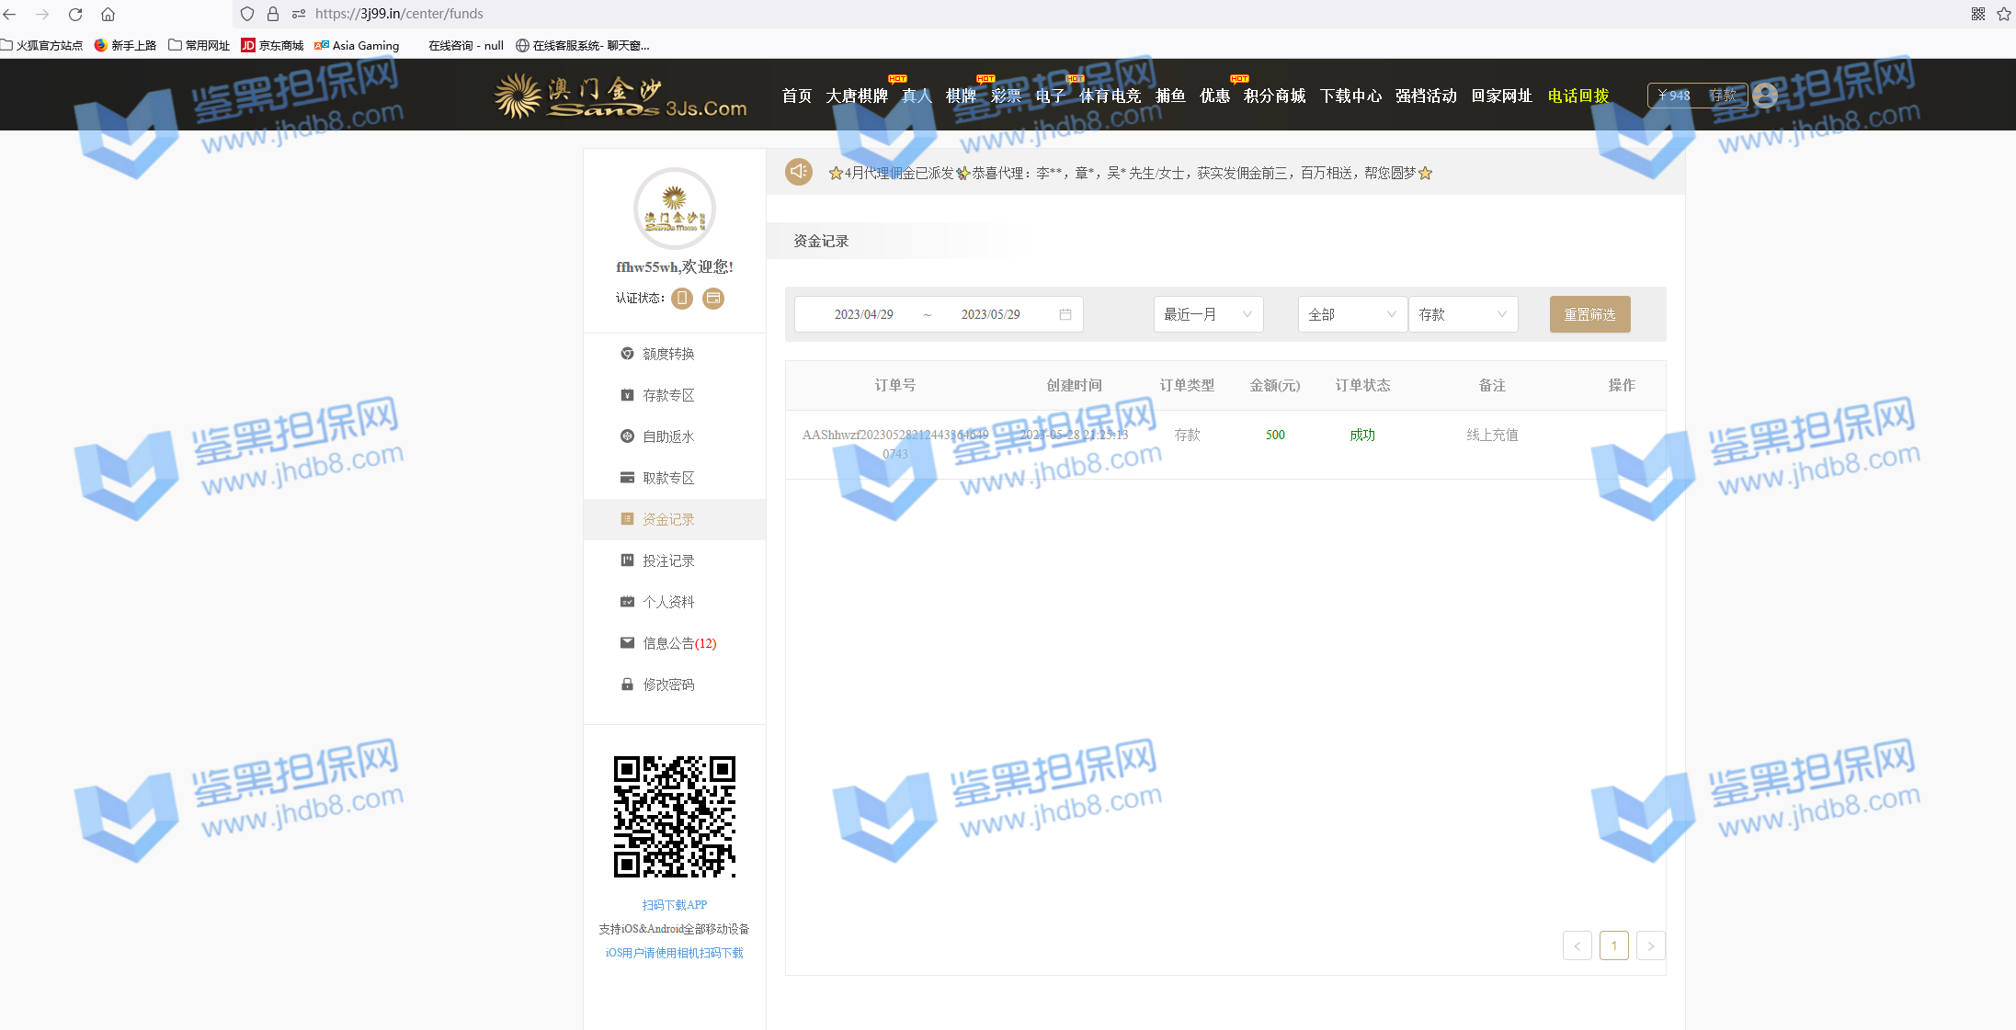Click the bank card verification icon
Viewport: 2016px width, 1030px height.
click(x=713, y=299)
